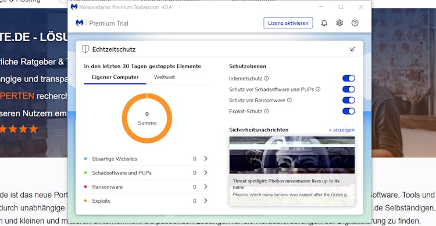Expand the Bösartige Websites row chevron

click(205, 159)
